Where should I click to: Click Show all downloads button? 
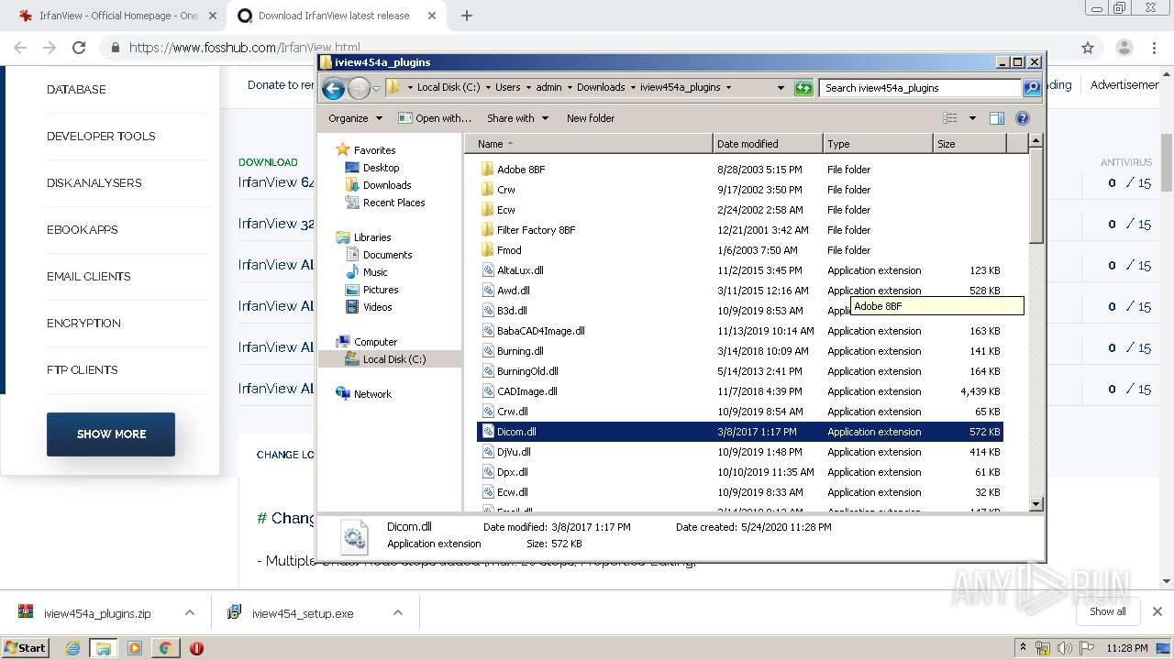1107,611
